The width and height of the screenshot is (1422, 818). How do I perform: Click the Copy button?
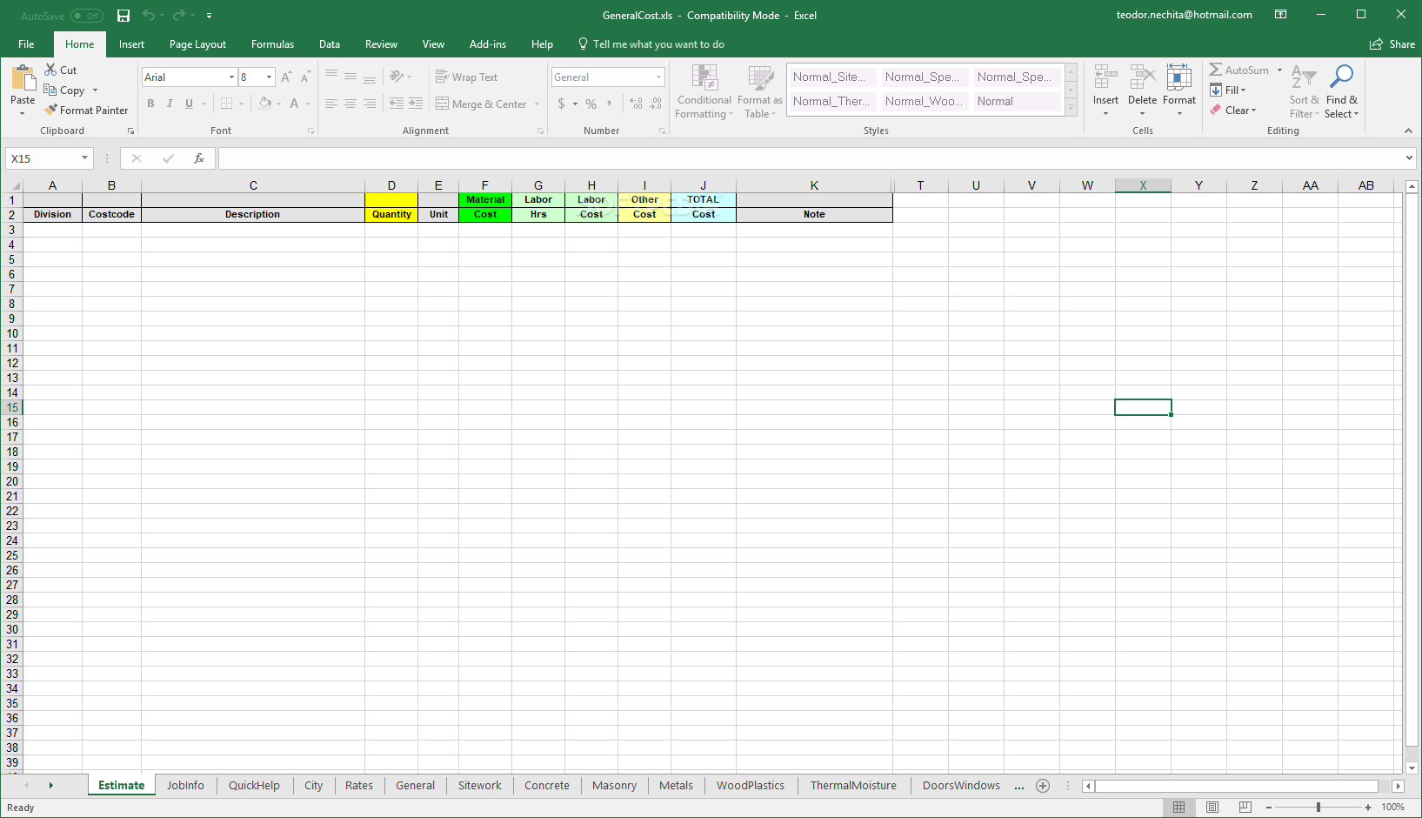[65, 91]
